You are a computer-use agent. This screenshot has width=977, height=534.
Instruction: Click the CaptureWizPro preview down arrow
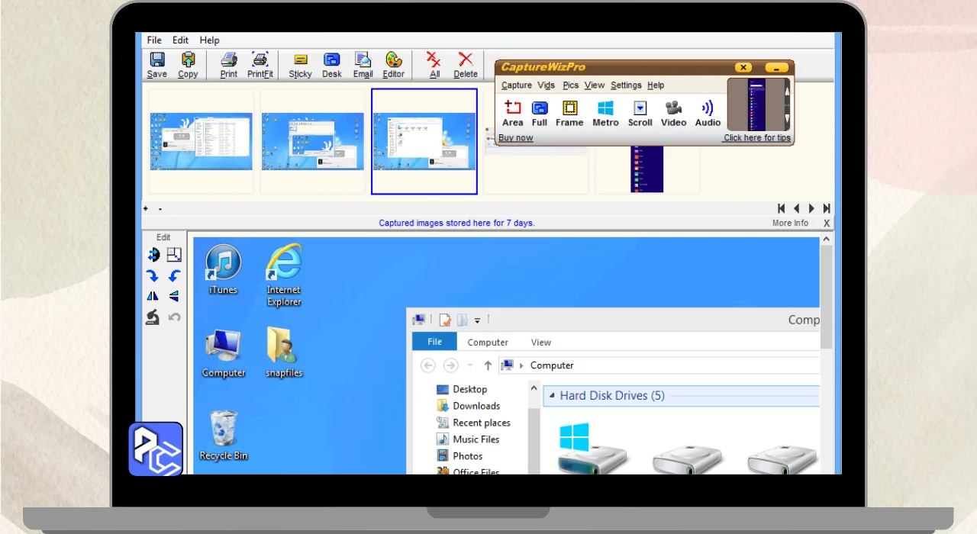pos(788,119)
